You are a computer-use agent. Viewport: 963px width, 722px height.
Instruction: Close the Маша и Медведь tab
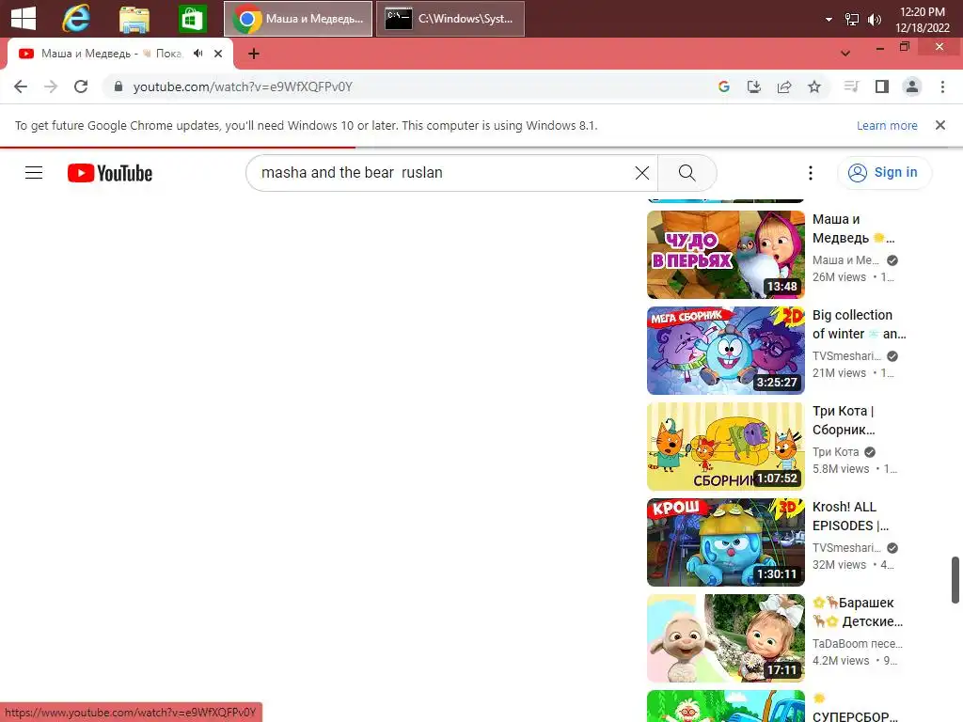coord(218,54)
